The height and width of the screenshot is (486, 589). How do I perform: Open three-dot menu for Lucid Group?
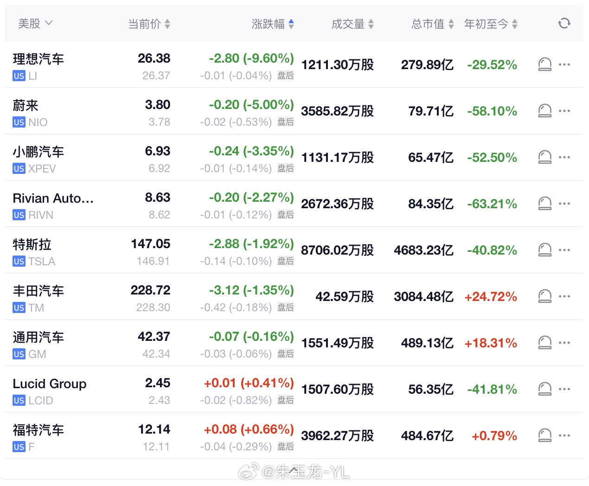pos(564,389)
